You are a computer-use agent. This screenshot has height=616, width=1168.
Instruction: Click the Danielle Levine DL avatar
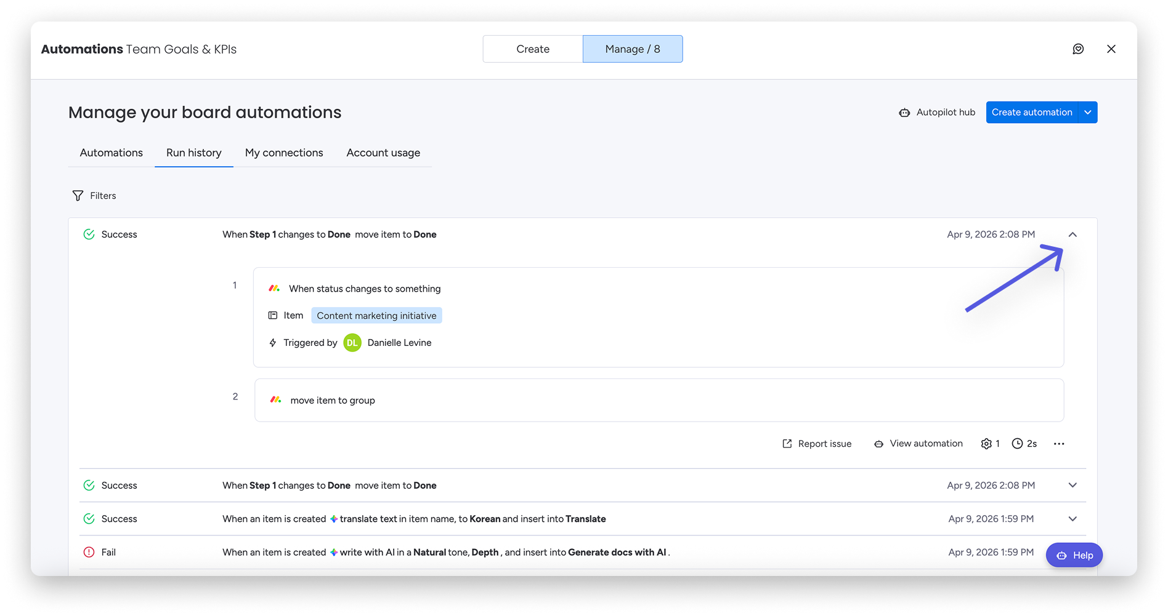tap(352, 343)
